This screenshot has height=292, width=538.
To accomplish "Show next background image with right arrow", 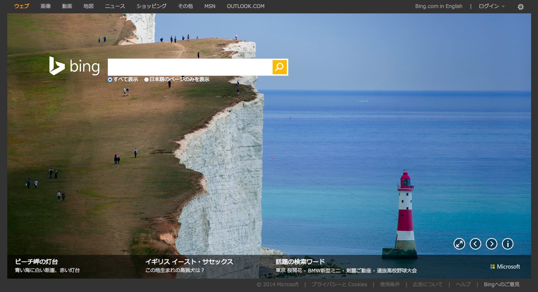I will click(x=491, y=244).
